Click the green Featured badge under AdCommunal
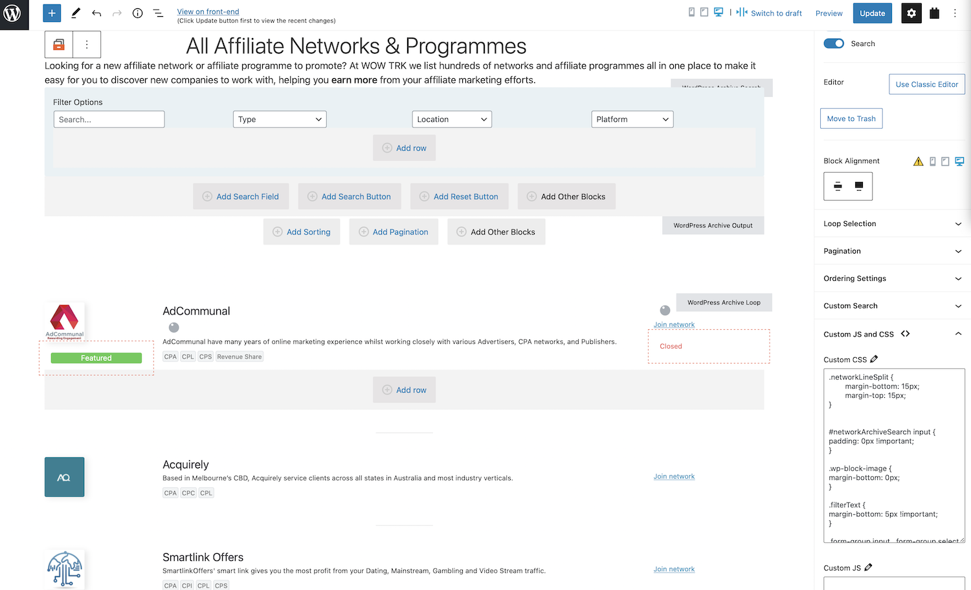 coord(96,358)
